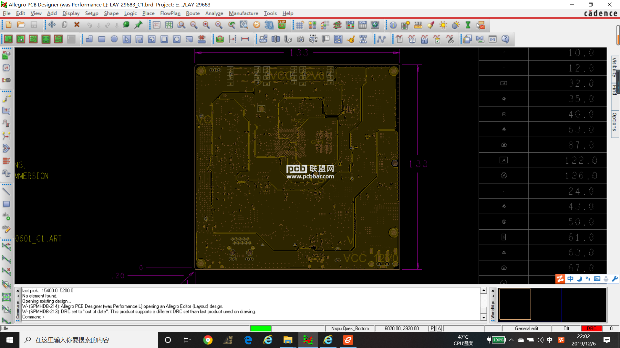
Task: Select the Add rectangle shape tool
Action: pos(102,39)
